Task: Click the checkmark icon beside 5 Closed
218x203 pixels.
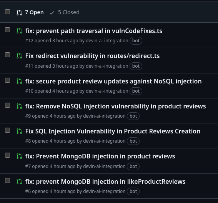Action: pos(52,13)
